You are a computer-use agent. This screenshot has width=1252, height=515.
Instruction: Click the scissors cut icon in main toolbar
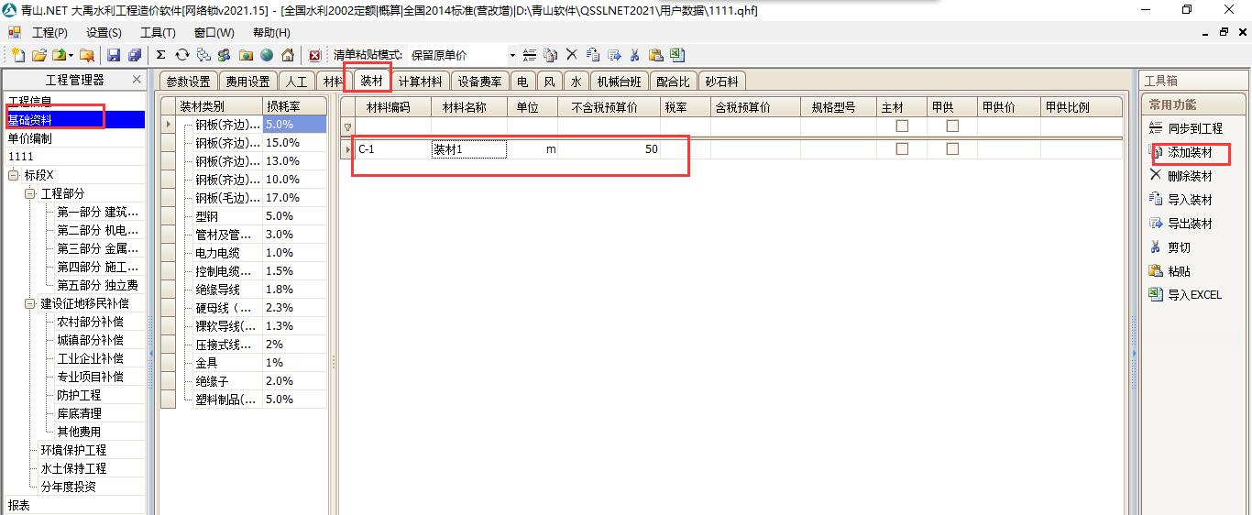[x=634, y=55]
